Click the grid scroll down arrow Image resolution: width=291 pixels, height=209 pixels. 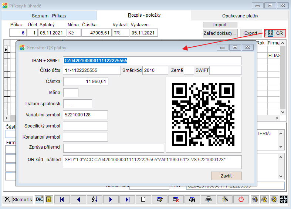click(282, 112)
